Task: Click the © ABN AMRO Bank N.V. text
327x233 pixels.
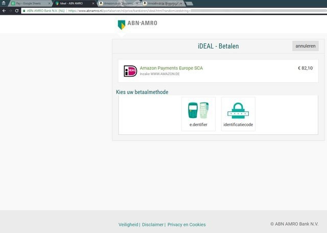Action: 294,224
